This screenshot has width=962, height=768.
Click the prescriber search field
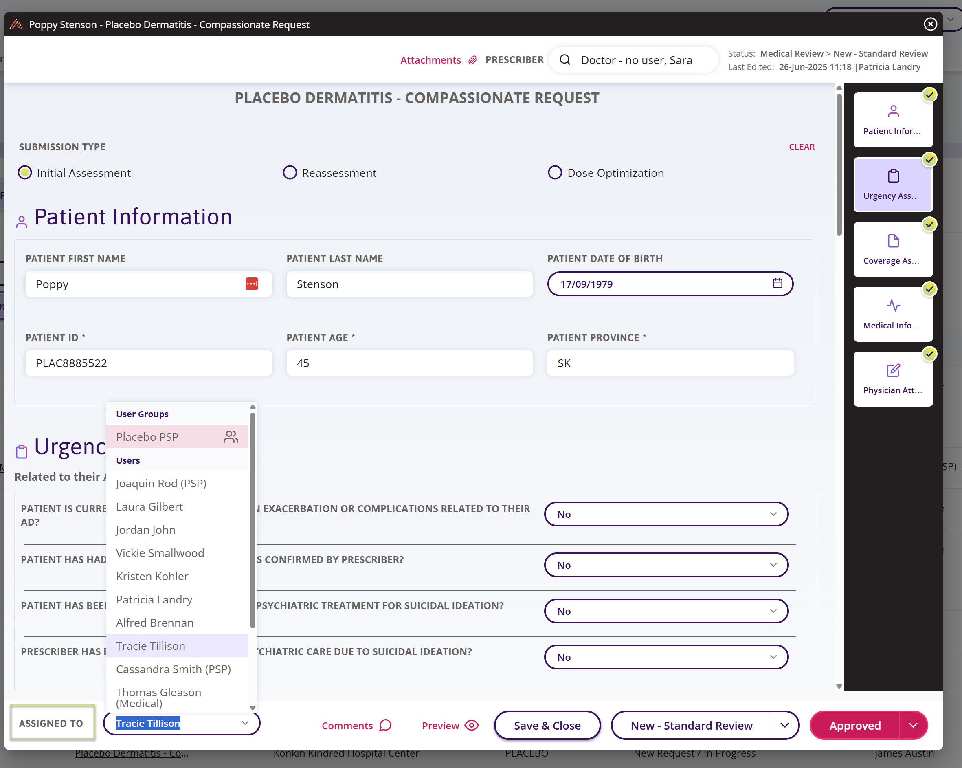[x=634, y=60]
